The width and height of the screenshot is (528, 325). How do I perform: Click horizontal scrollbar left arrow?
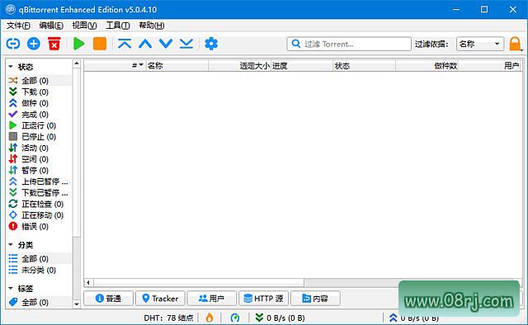coord(88,282)
